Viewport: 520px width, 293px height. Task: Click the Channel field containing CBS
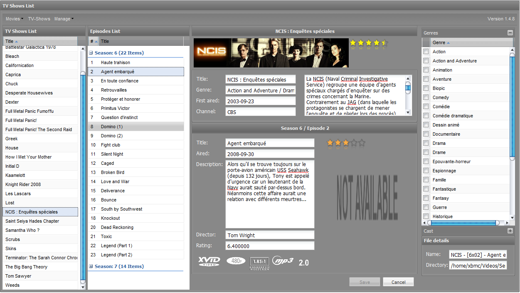click(261, 112)
